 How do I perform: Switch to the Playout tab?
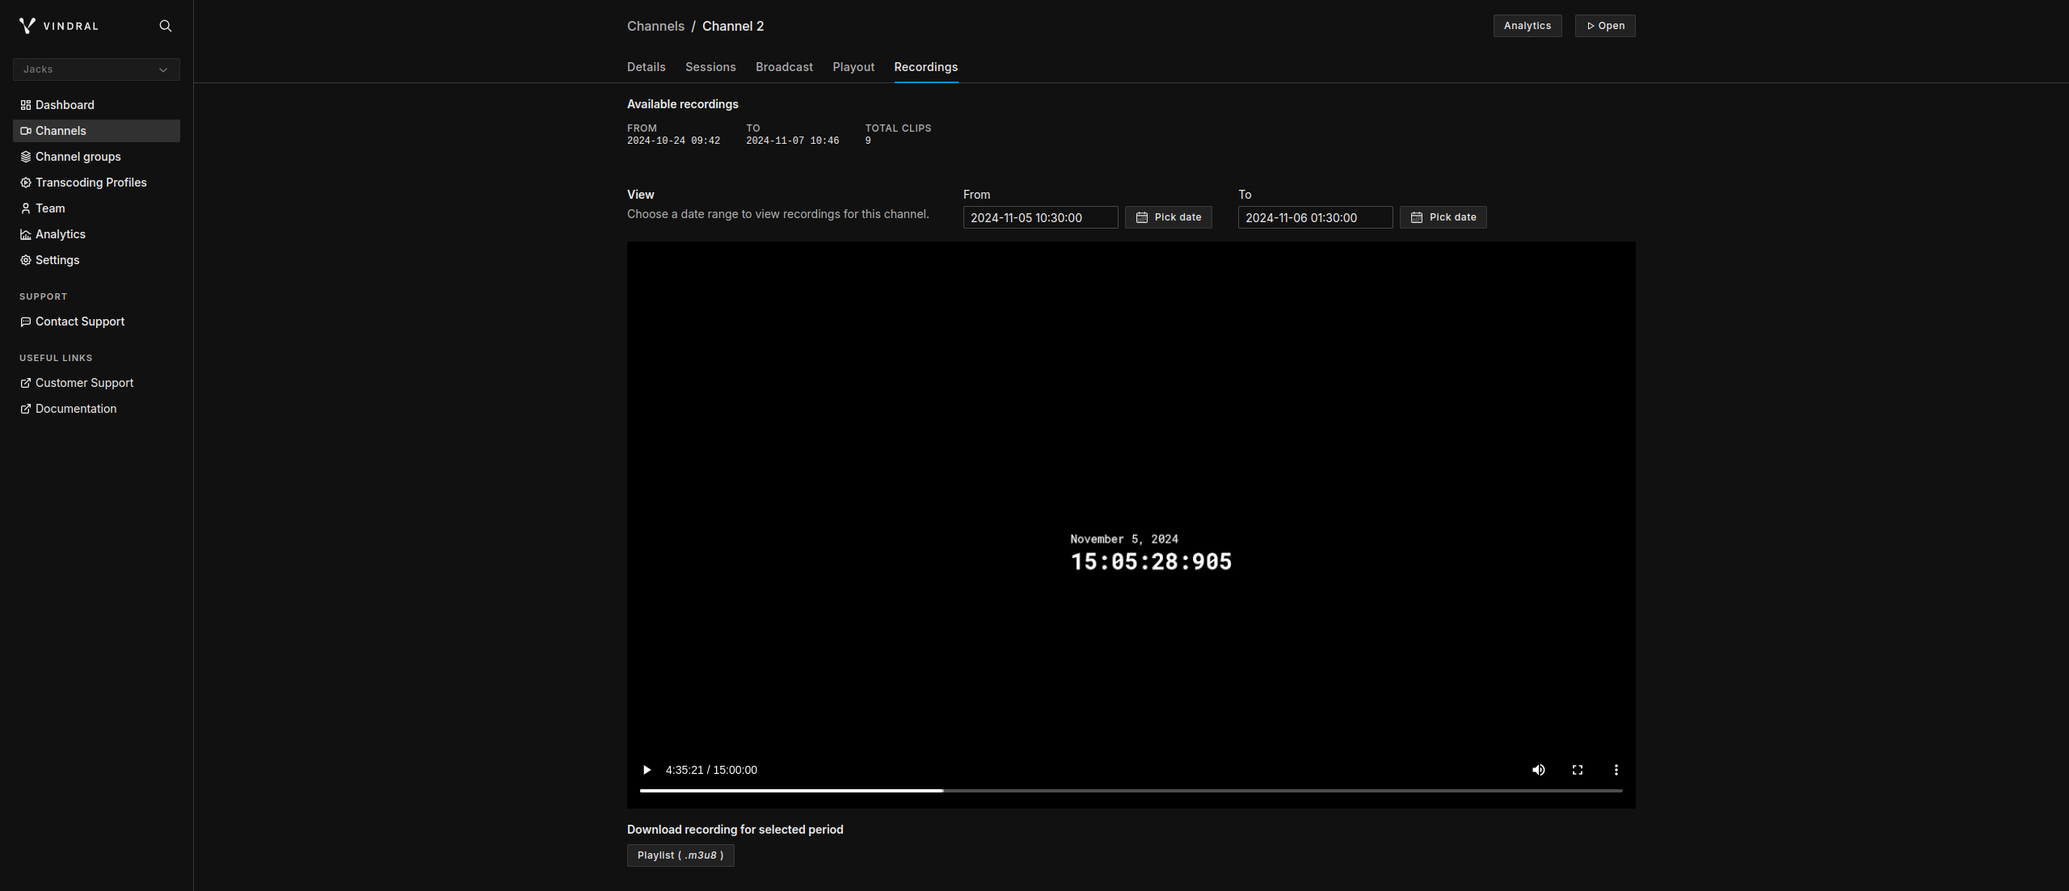click(853, 67)
